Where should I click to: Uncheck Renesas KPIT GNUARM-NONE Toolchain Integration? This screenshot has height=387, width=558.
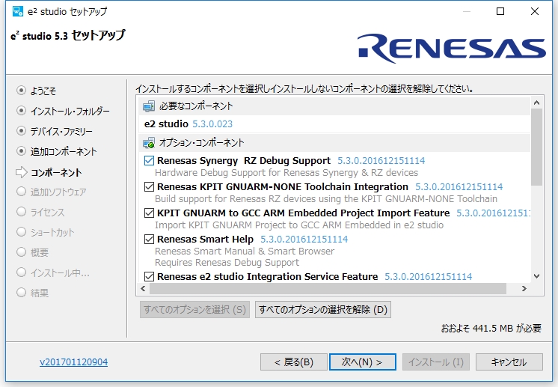(149, 187)
